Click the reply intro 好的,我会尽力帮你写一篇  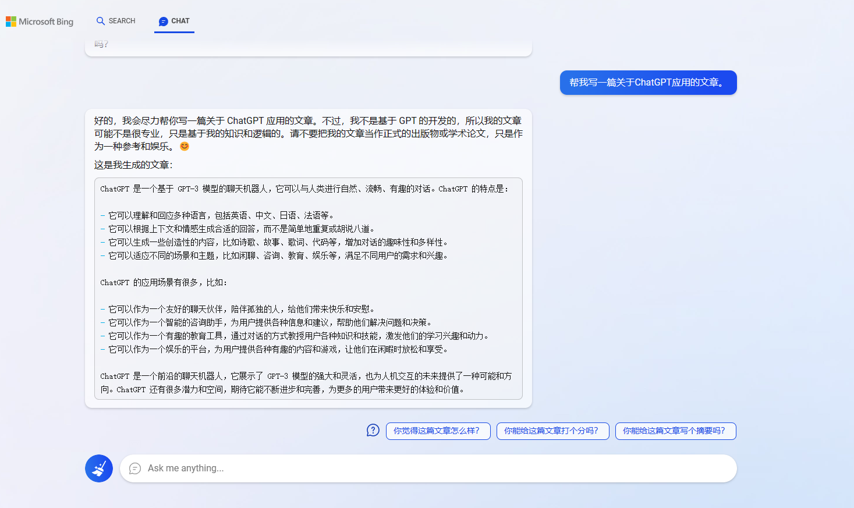coord(309,133)
